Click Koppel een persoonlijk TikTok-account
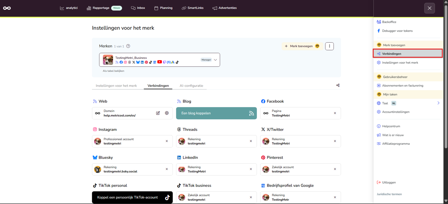The height and width of the screenshot is (204, 448). (132, 197)
